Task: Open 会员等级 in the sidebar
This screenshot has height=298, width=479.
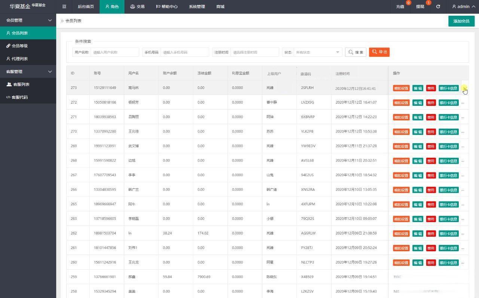Action: pos(28,46)
